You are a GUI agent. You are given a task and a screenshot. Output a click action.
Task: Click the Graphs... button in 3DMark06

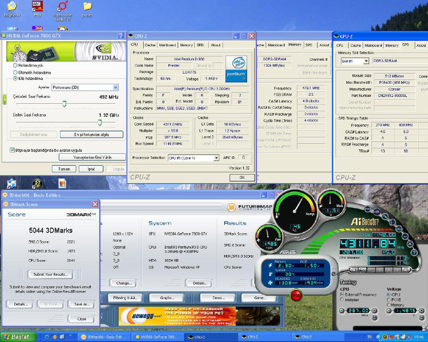click(167, 298)
